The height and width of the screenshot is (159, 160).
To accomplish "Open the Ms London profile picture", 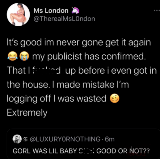I will click(18, 15).
